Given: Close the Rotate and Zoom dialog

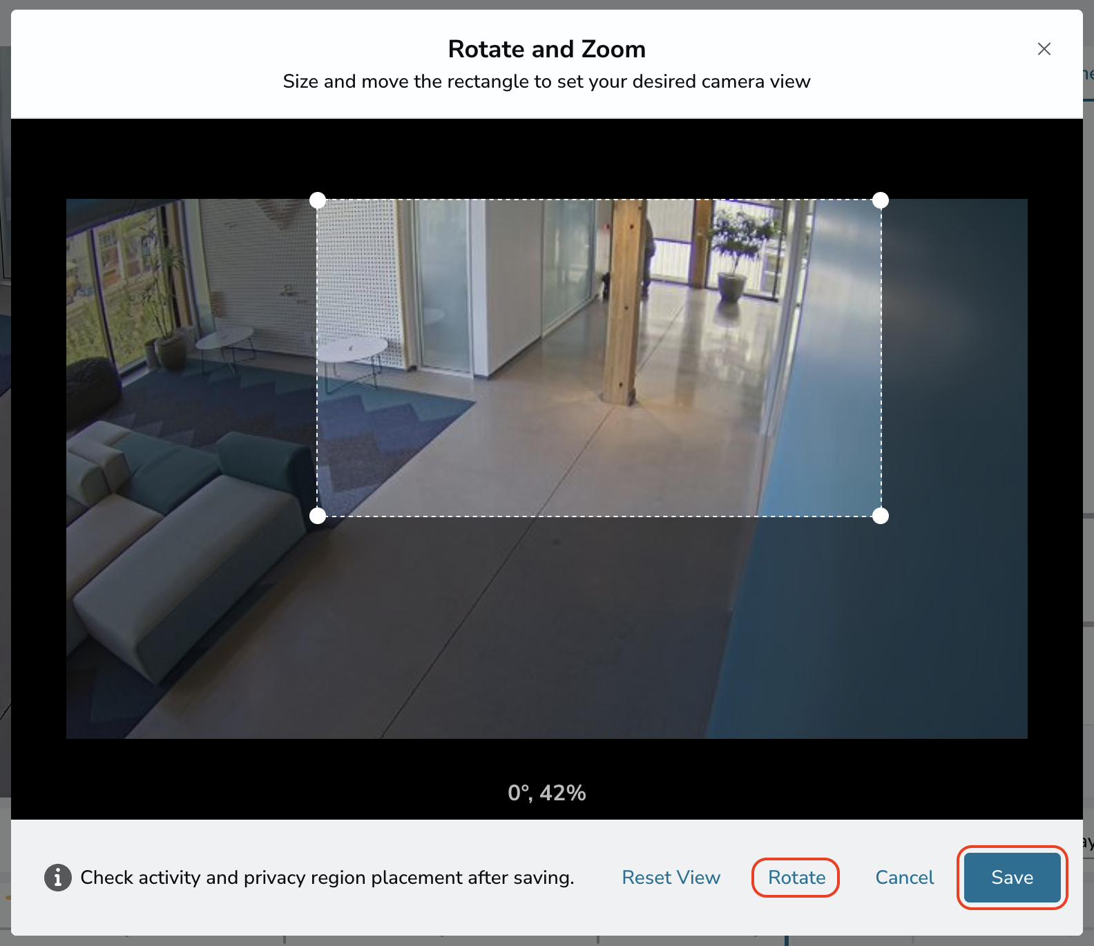Looking at the screenshot, I should [x=1044, y=49].
